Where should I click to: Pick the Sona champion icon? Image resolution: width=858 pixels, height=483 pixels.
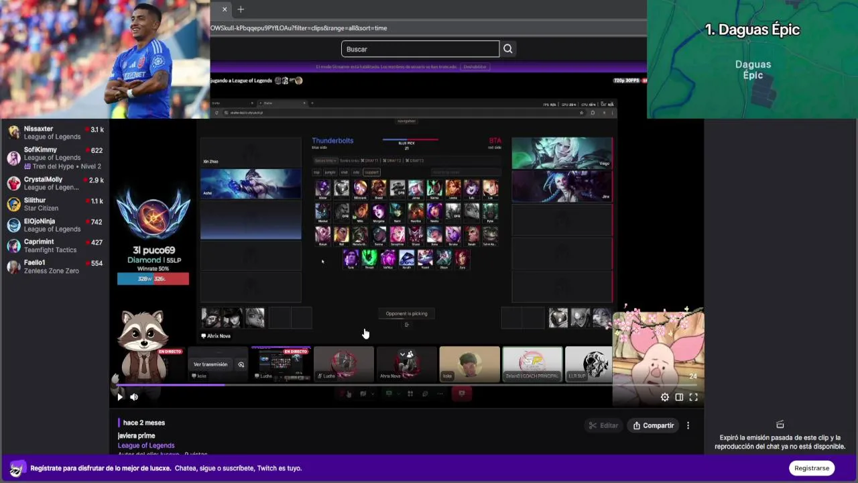[x=434, y=235]
